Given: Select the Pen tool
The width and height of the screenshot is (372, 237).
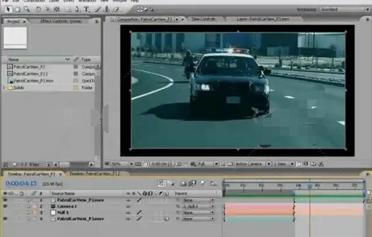Looking at the screenshot, I should [77, 10].
